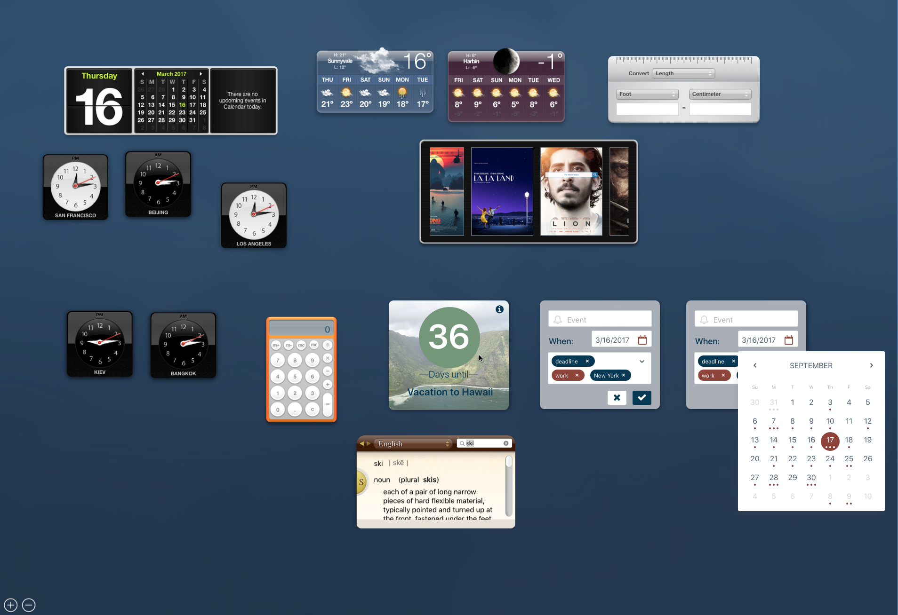Image resolution: width=898 pixels, height=615 pixels.
Task: Select day 16 in March 2017 calendar
Action: (x=182, y=105)
